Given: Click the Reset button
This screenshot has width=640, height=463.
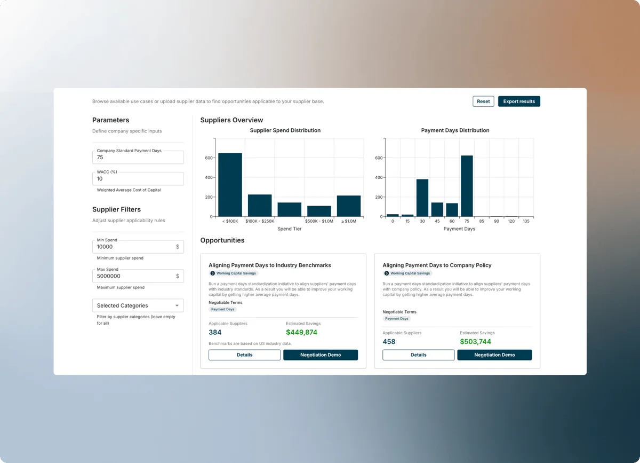Looking at the screenshot, I should (x=483, y=101).
